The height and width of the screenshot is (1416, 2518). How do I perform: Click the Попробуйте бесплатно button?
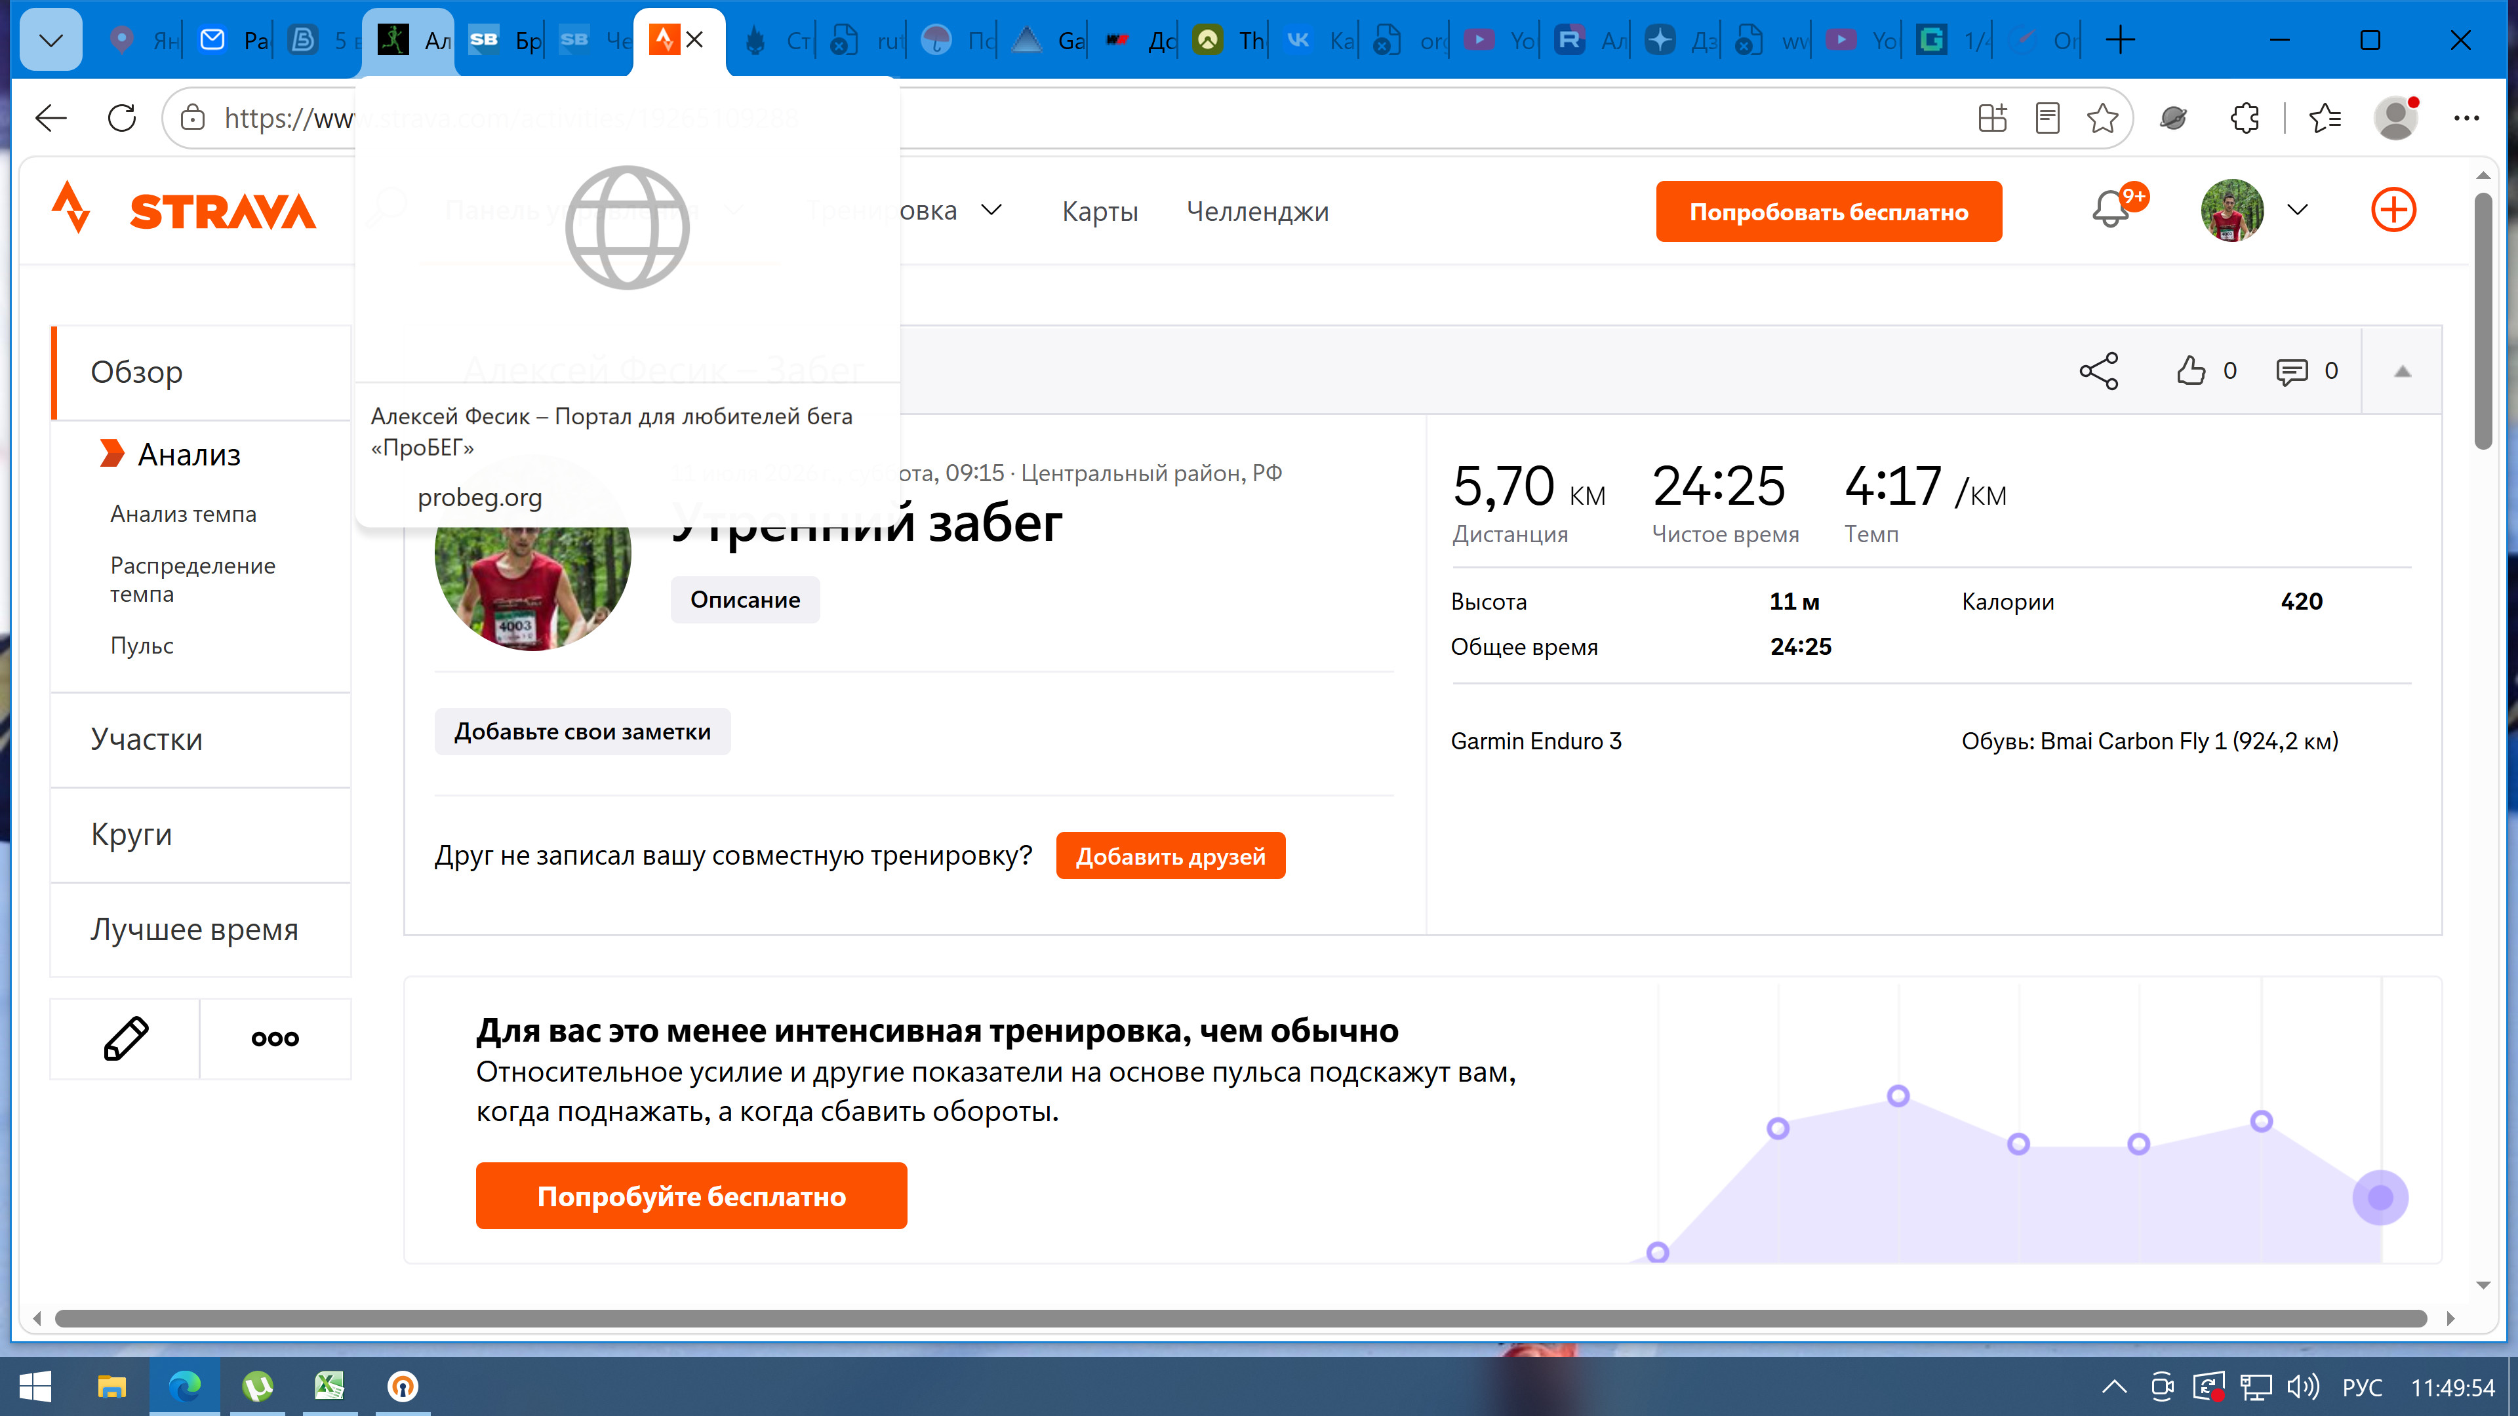pyautogui.click(x=691, y=1196)
